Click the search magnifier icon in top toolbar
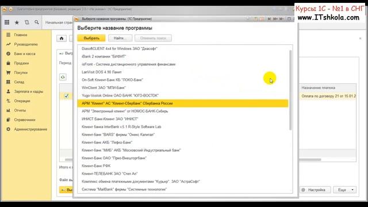Viewport: 368px width, 207px height. coord(37,22)
